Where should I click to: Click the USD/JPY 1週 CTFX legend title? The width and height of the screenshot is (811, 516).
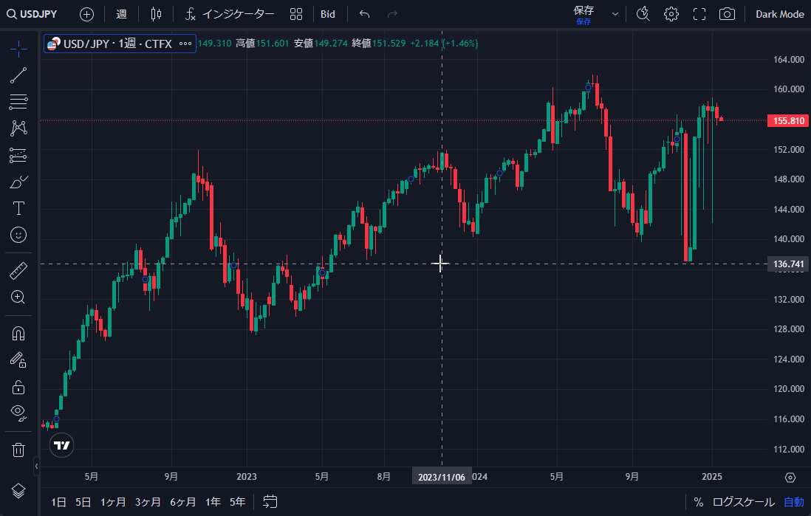[117, 44]
